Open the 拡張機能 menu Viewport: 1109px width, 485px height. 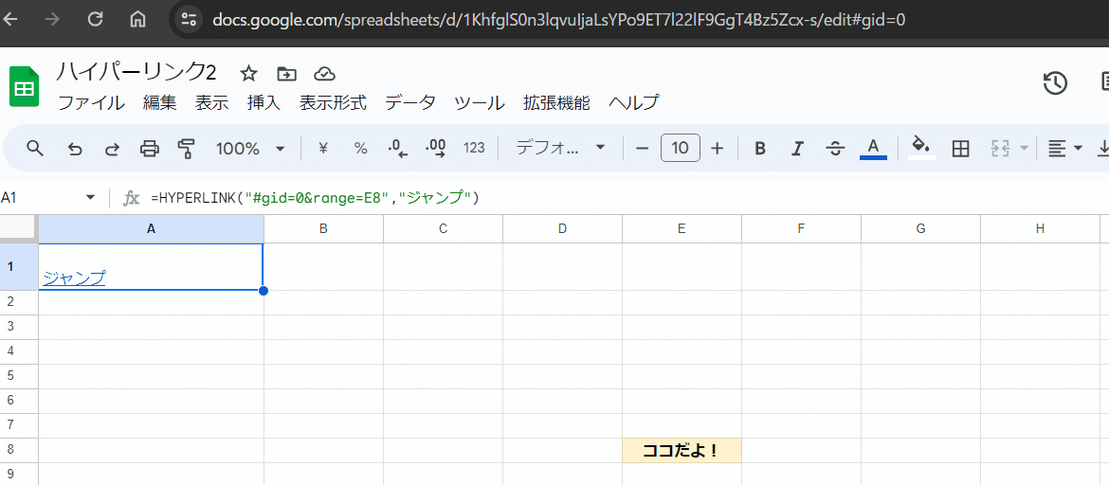(x=555, y=103)
